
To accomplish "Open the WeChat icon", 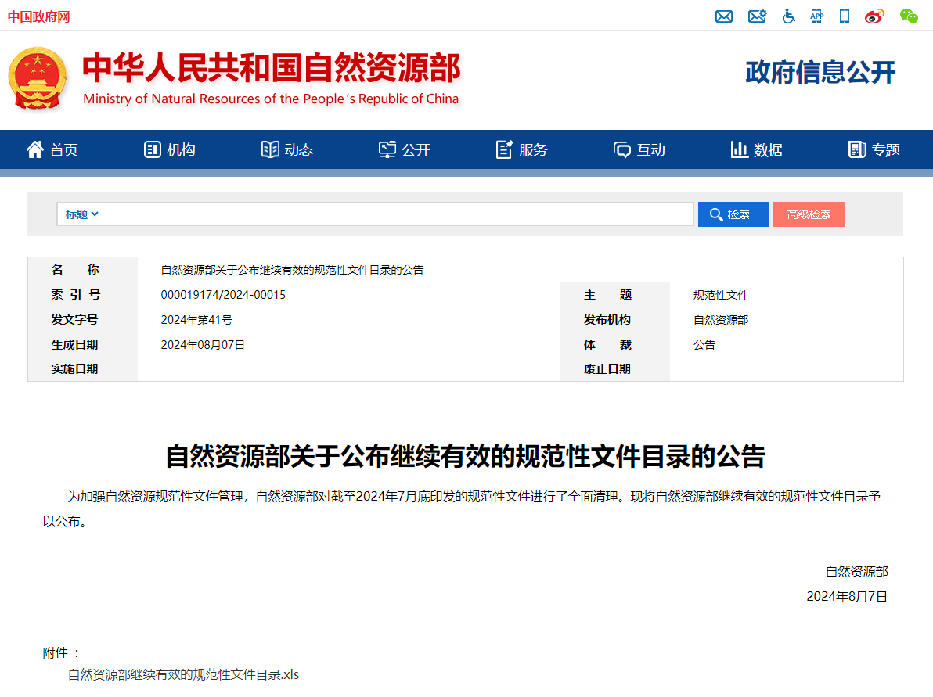I will [908, 16].
